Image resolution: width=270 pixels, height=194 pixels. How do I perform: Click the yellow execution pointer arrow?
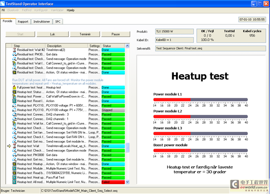9,146
